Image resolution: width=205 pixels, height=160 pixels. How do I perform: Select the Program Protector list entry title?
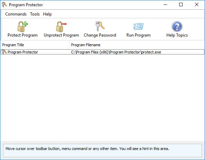coord(23,52)
